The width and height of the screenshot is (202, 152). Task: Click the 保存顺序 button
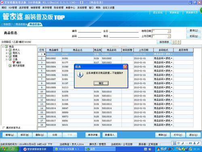[164, 42]
